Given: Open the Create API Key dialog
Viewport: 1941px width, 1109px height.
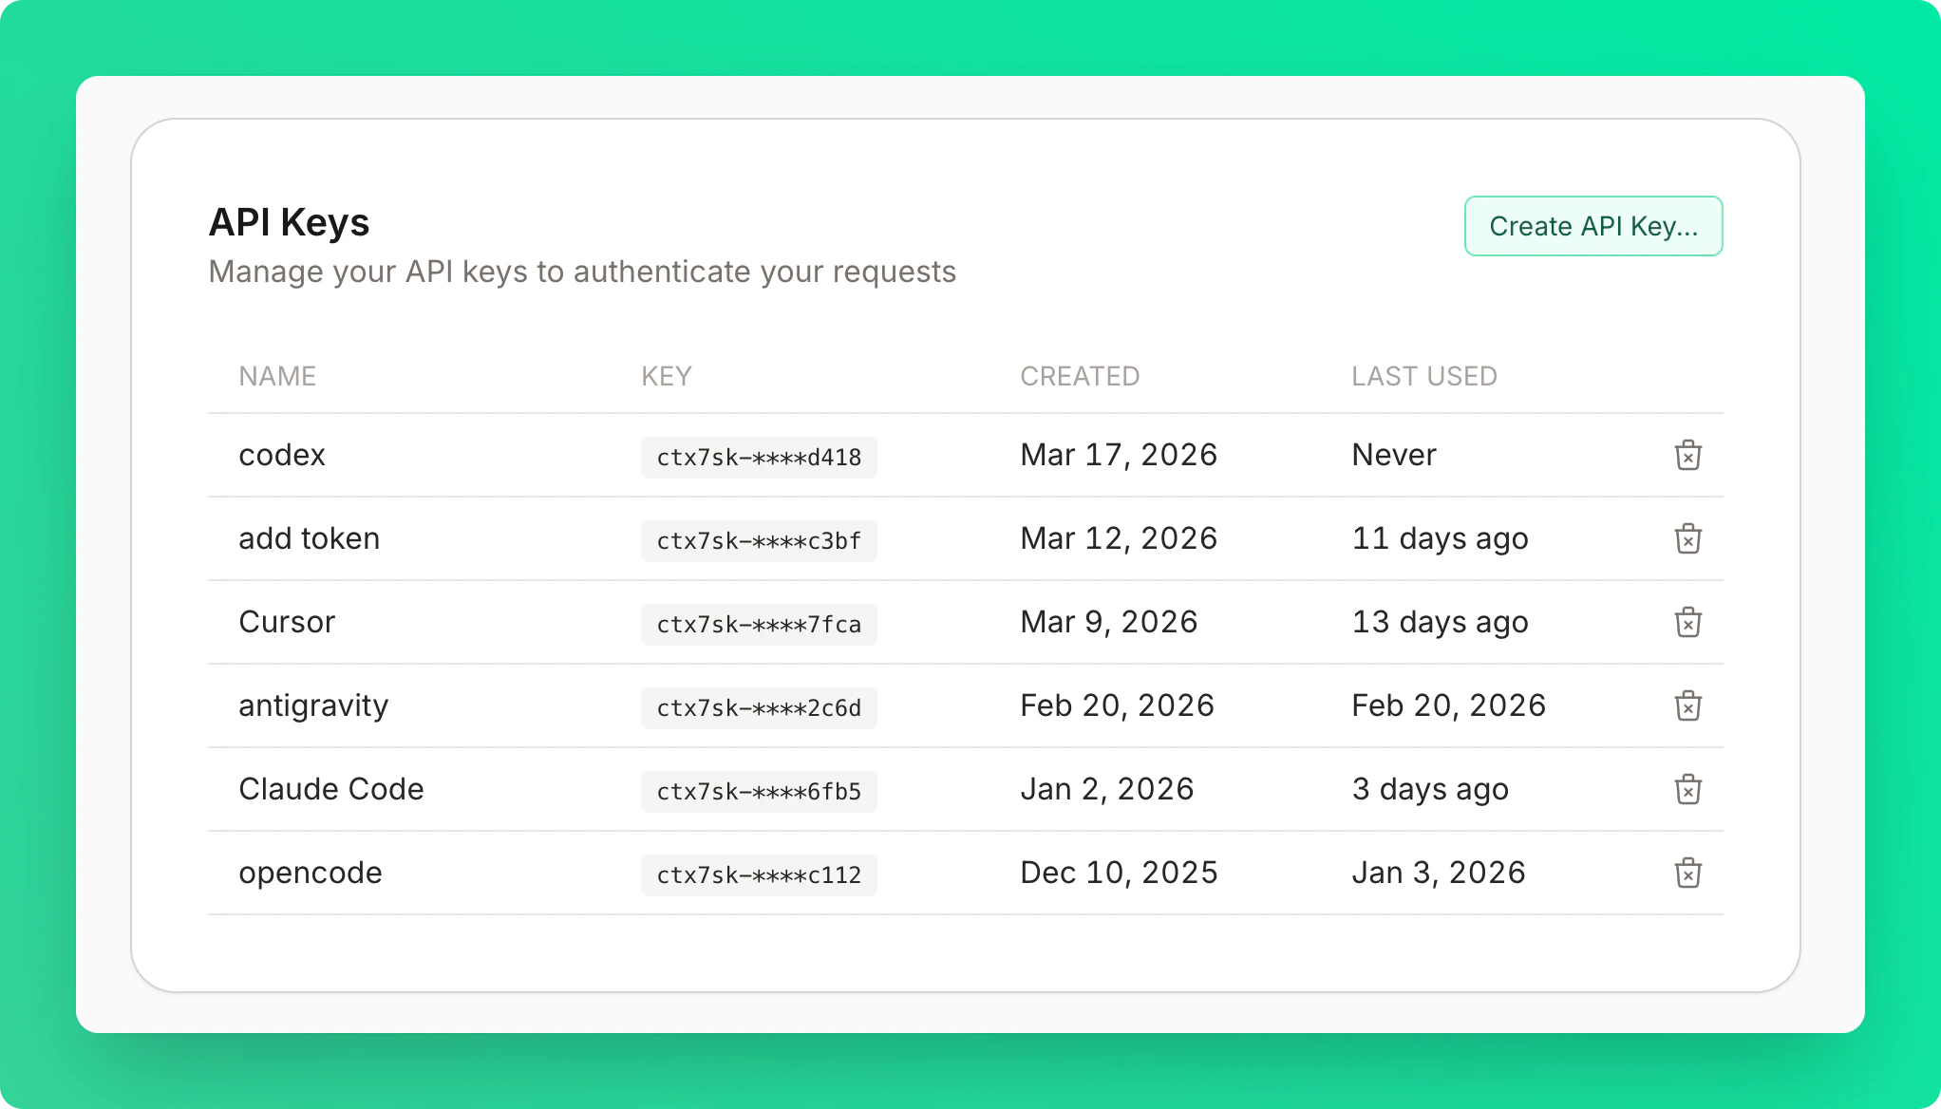Looking at the screenshot, I should pyautogui.click(x=1593, y=226).
